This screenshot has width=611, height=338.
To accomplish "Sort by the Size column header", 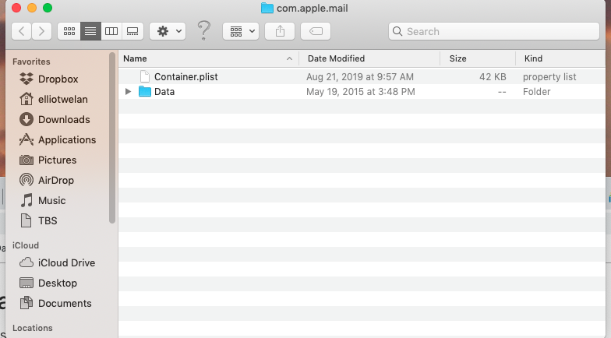I will [x=478, y=58].
